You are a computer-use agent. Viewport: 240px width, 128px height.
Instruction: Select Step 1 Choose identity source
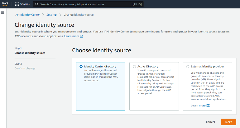[30, 53]
